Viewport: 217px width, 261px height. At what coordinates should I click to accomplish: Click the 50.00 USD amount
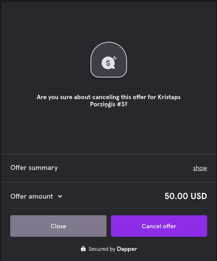(x=186, y=196)
